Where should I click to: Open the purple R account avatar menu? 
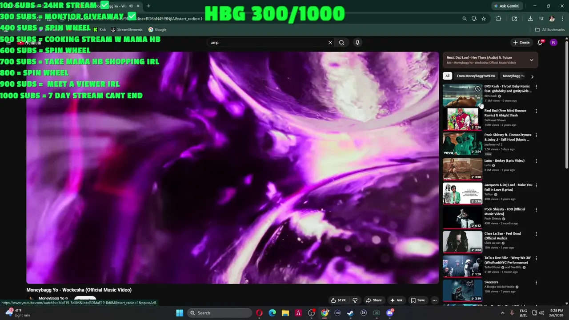click(x=553, y=43)
